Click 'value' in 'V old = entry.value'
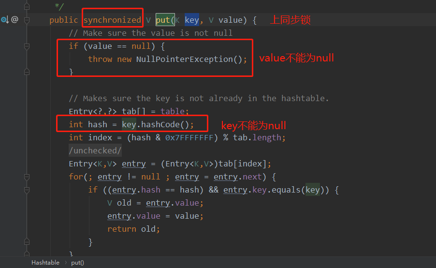The image size is (436, 268). [x=187, y=203]
